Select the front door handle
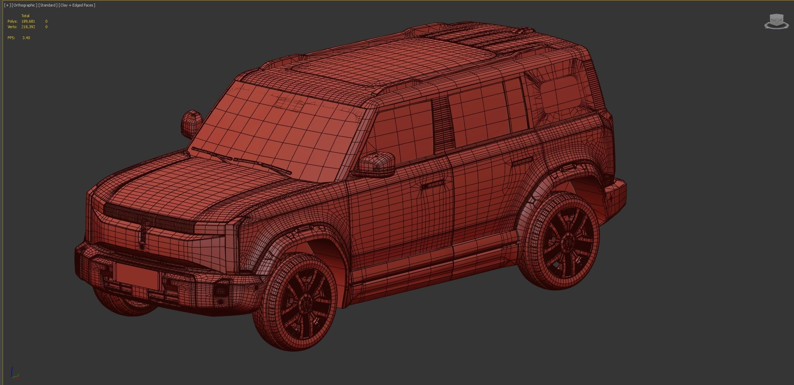Screen dimensions: 794x385 click(434, 185)
